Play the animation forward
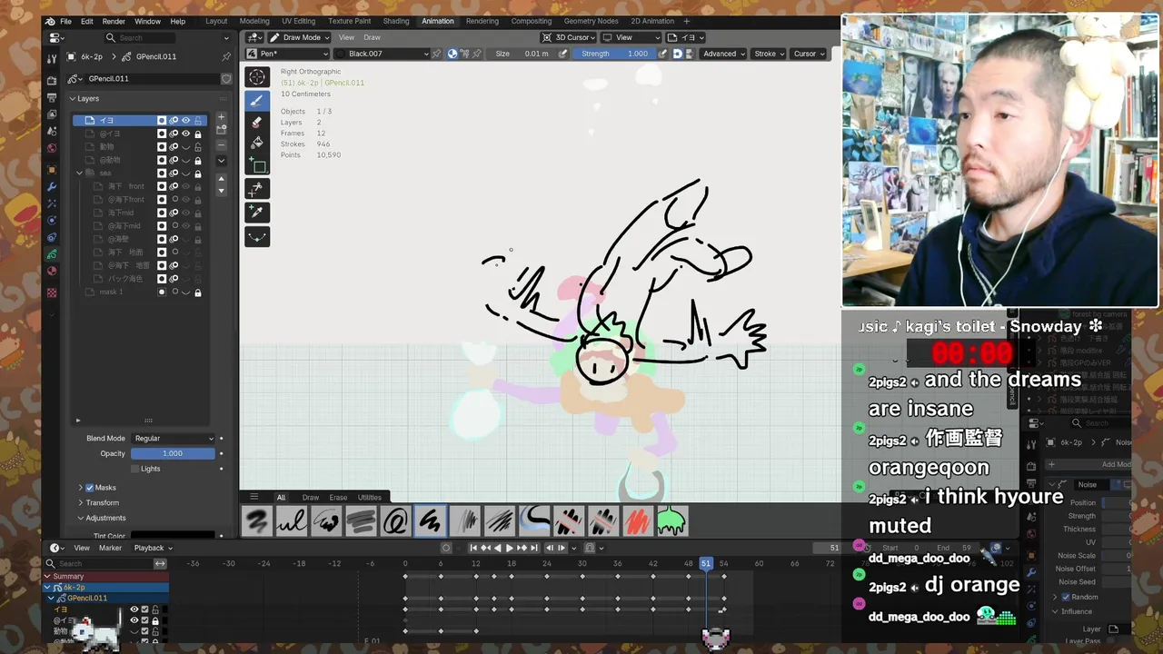Screen dimensions: 1163x654 coord(509,548)
